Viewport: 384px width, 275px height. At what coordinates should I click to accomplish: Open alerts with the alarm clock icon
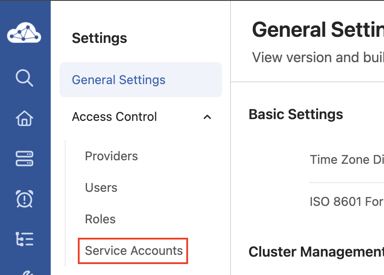click(x=24, y=198)
